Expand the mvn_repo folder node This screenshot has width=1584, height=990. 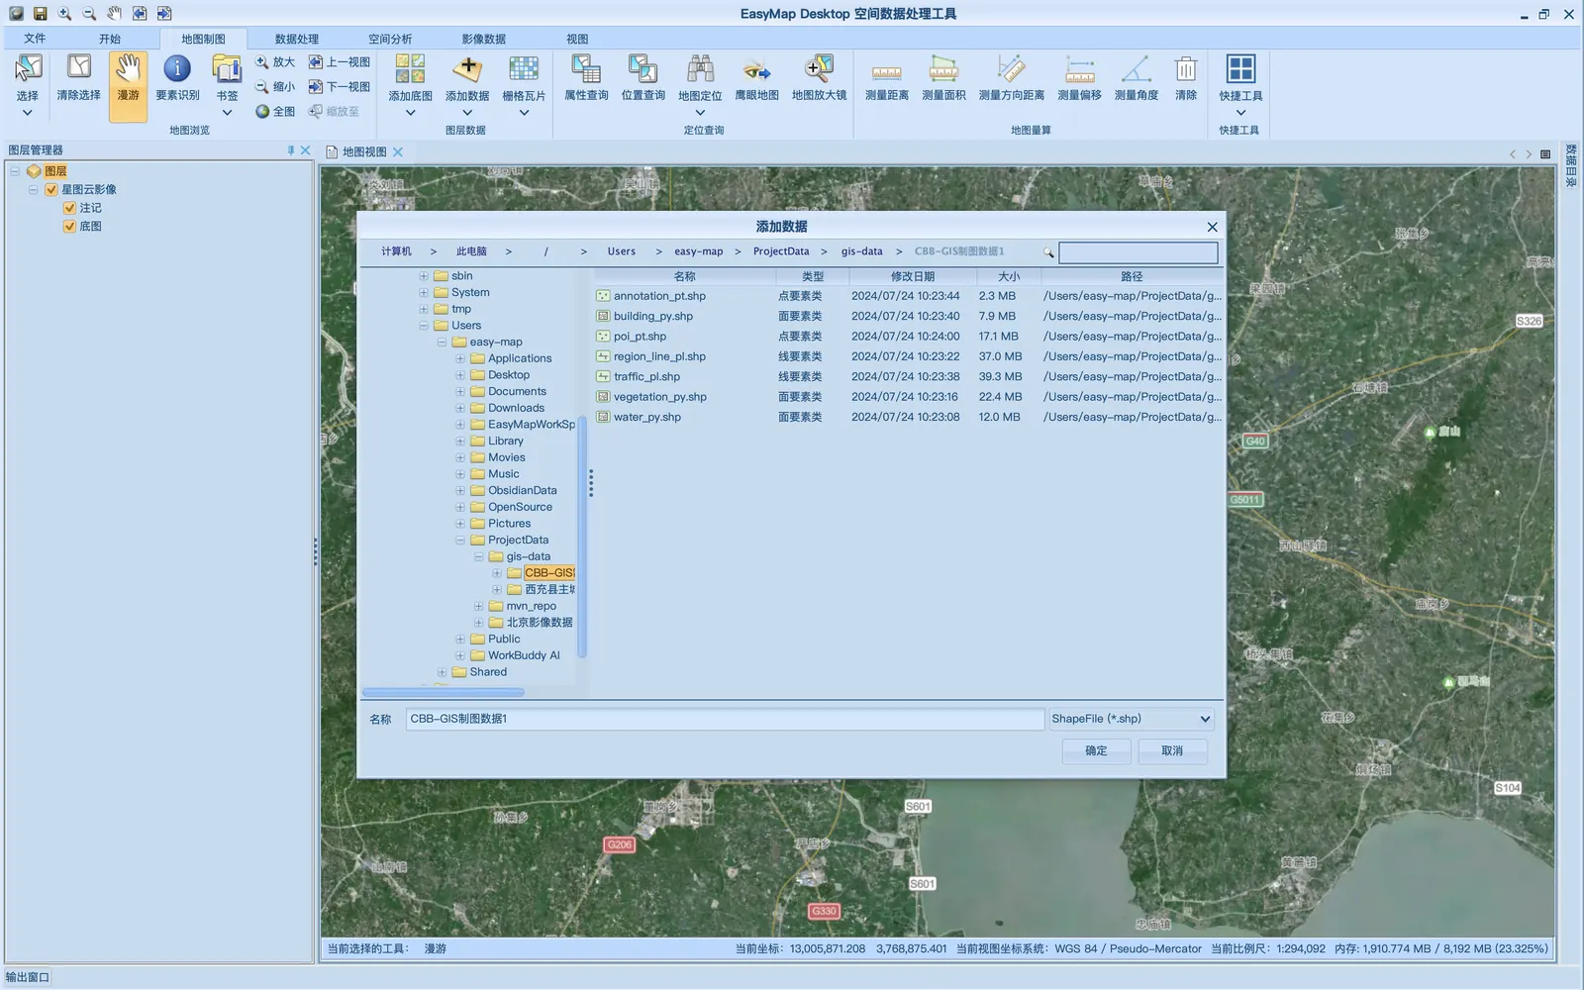click(x=478, y=606)
